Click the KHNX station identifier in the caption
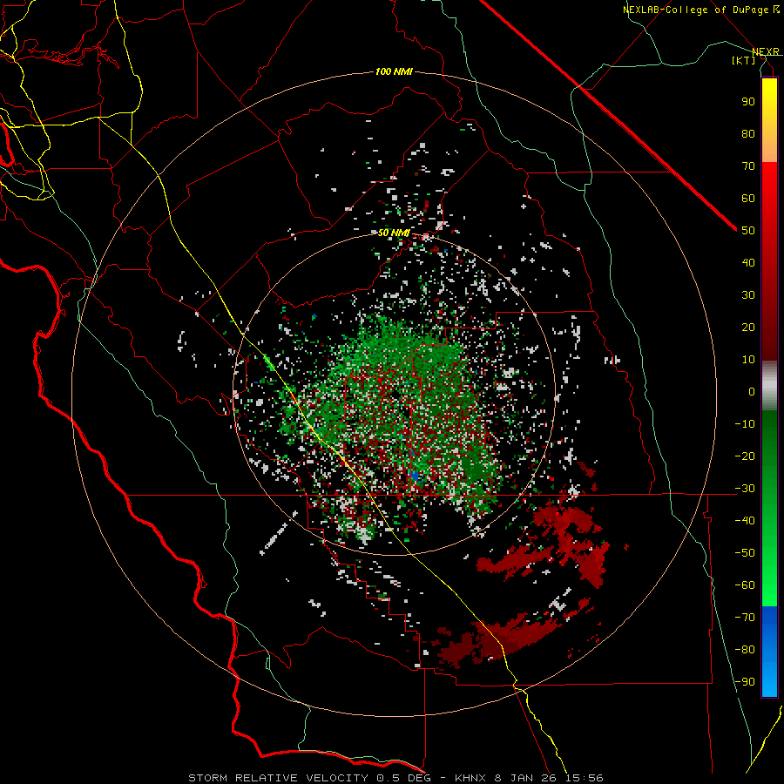Image resolution: width=784 pixels, height=784 pixels. click(470, 778)
